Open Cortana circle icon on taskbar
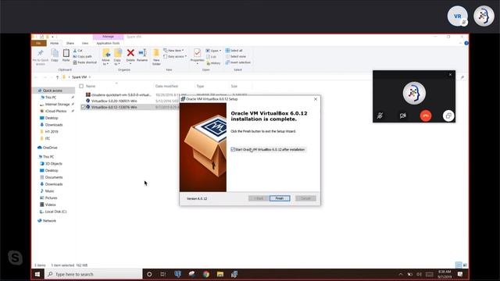Viewport: 500px width, 281px height. [x=149, y=274]
